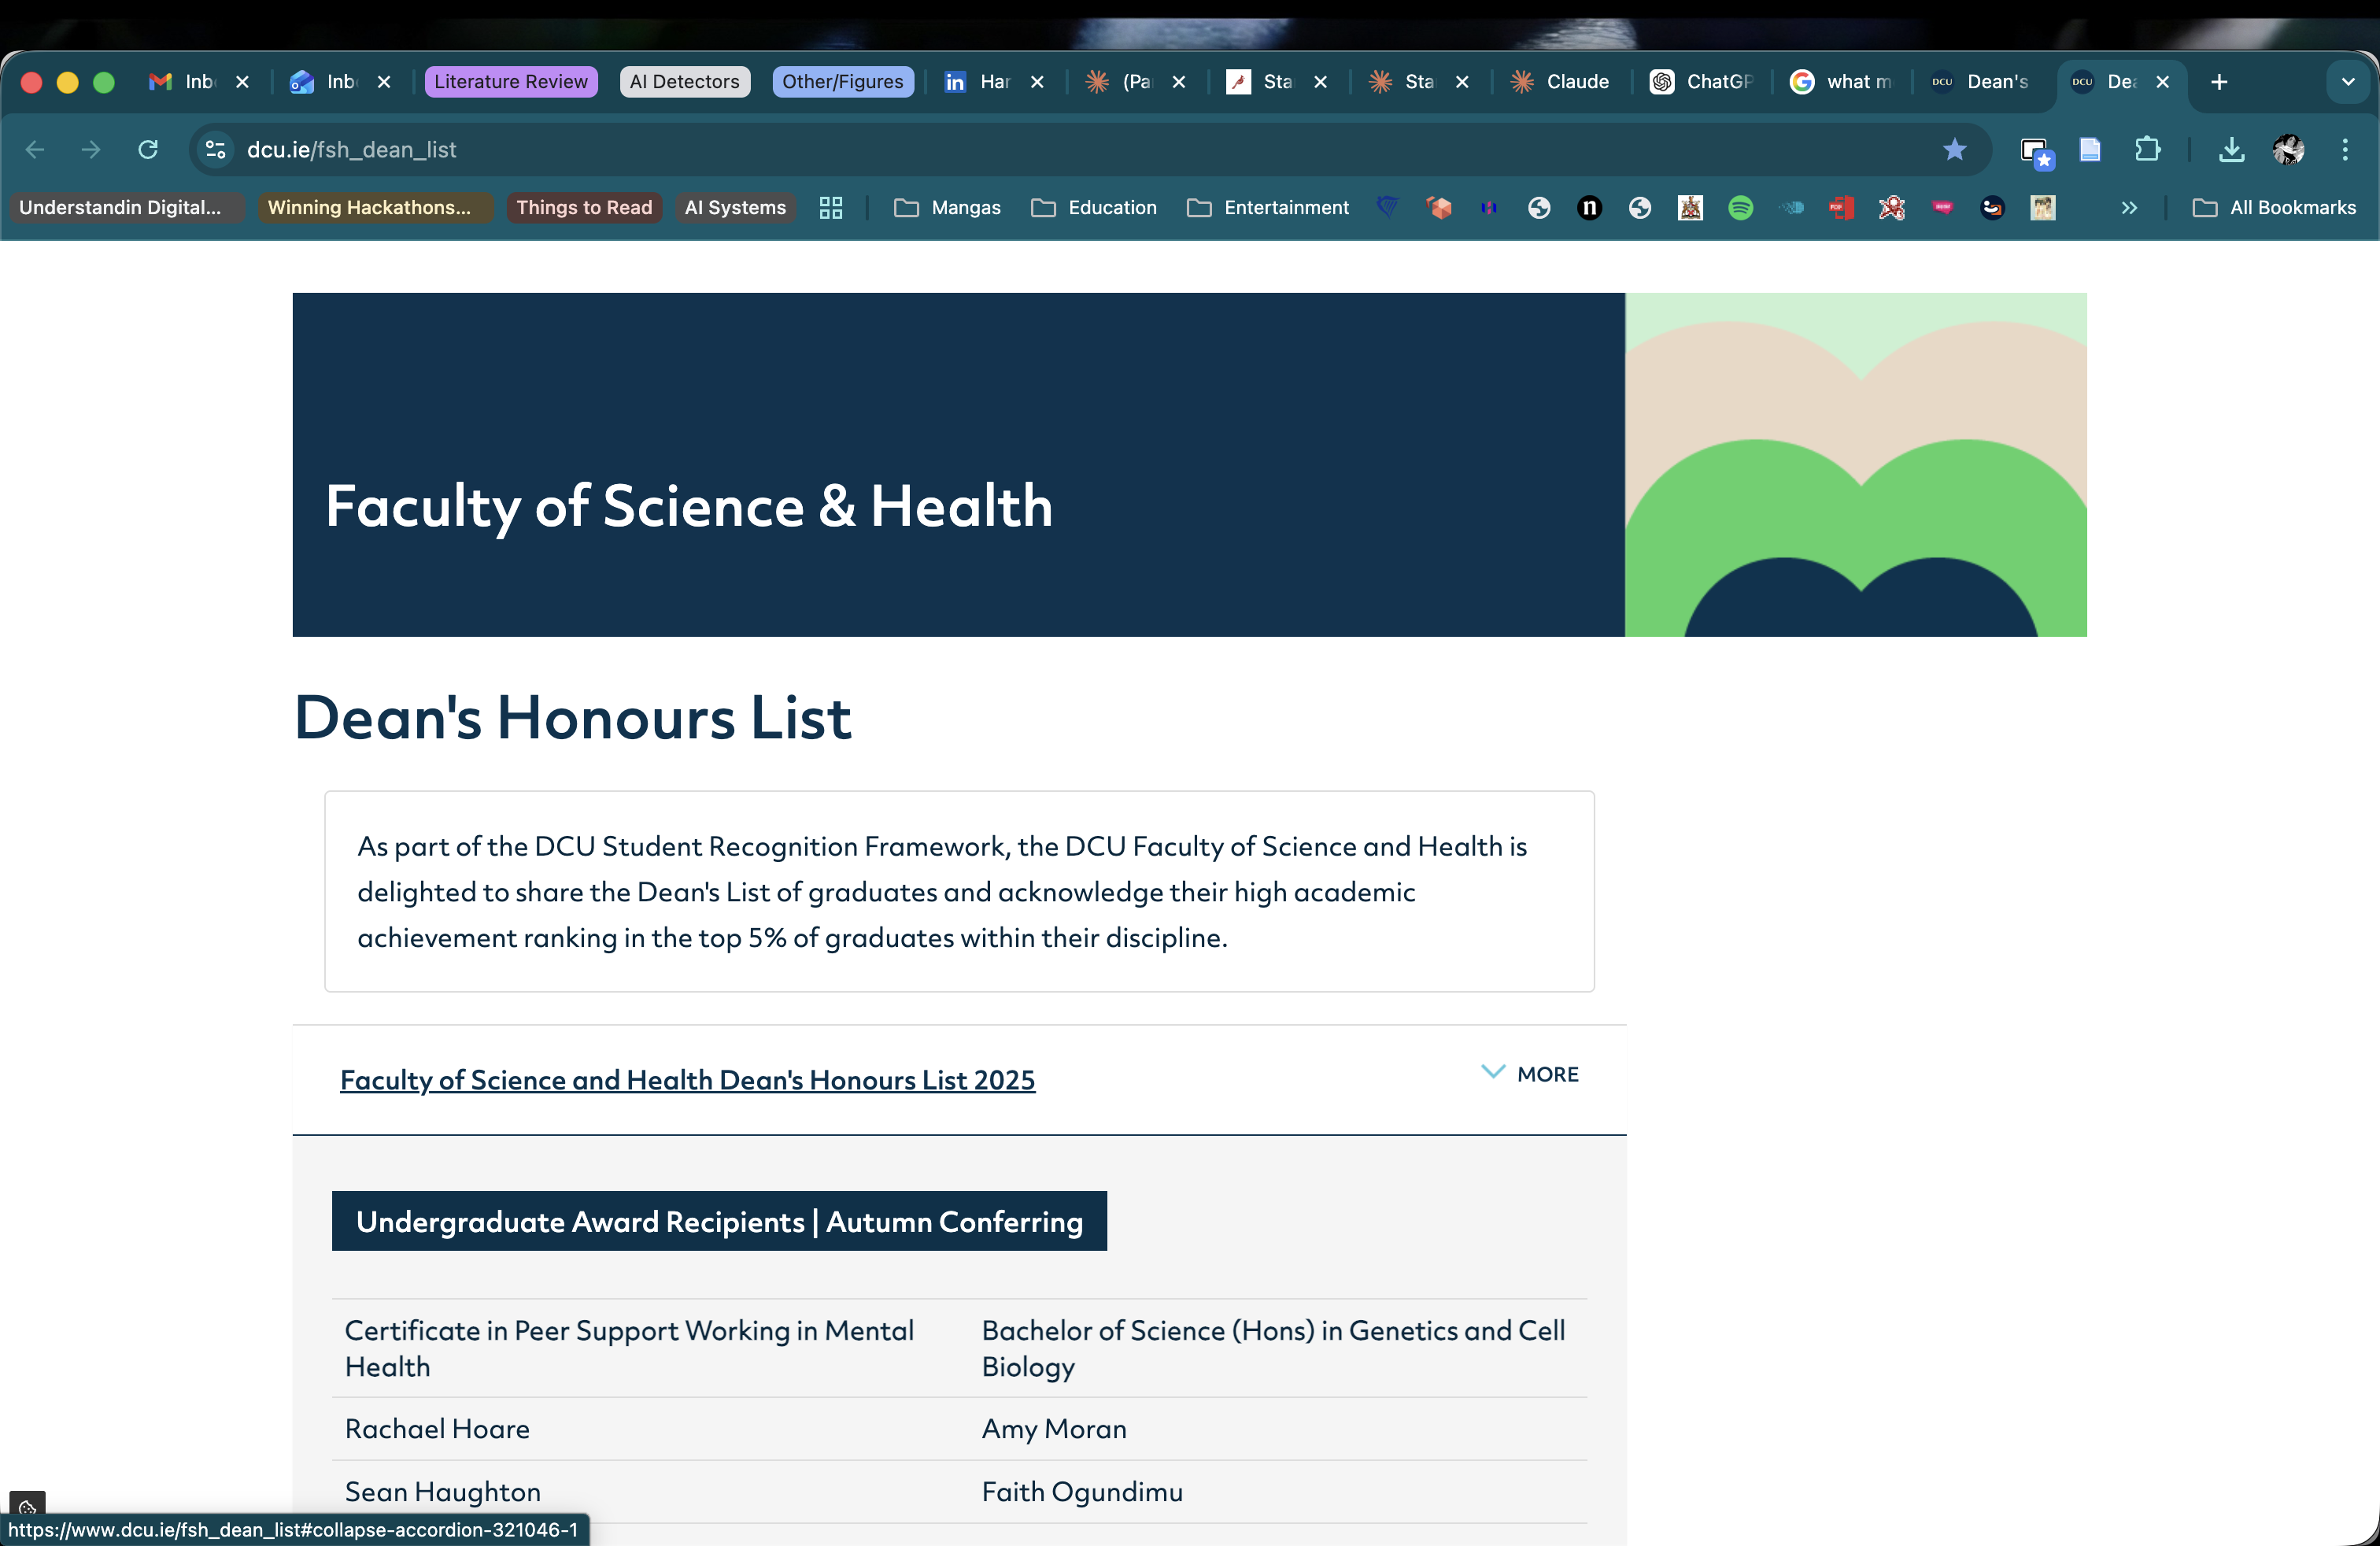Viewport: 2380px width, 1546px height.
Task: Open the bookmark tab-groups extension icon
Action: click(x=2036, y=152)
